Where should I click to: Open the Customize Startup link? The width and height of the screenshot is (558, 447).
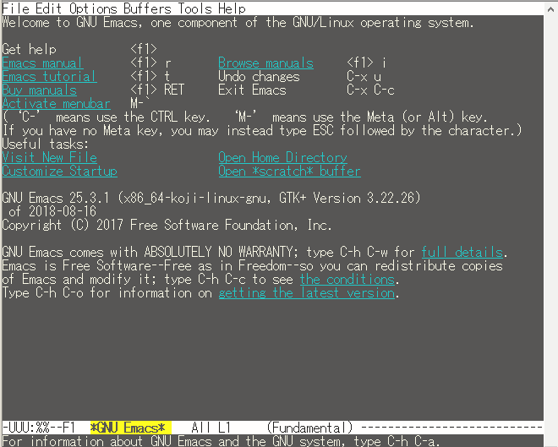pyautogui.click(x=60, y=171)
